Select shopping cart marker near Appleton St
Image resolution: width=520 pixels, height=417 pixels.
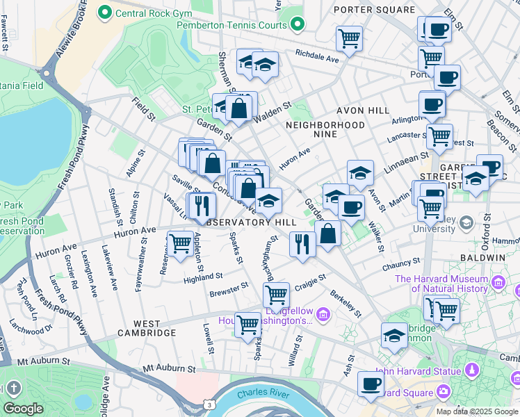click(181, 245)
